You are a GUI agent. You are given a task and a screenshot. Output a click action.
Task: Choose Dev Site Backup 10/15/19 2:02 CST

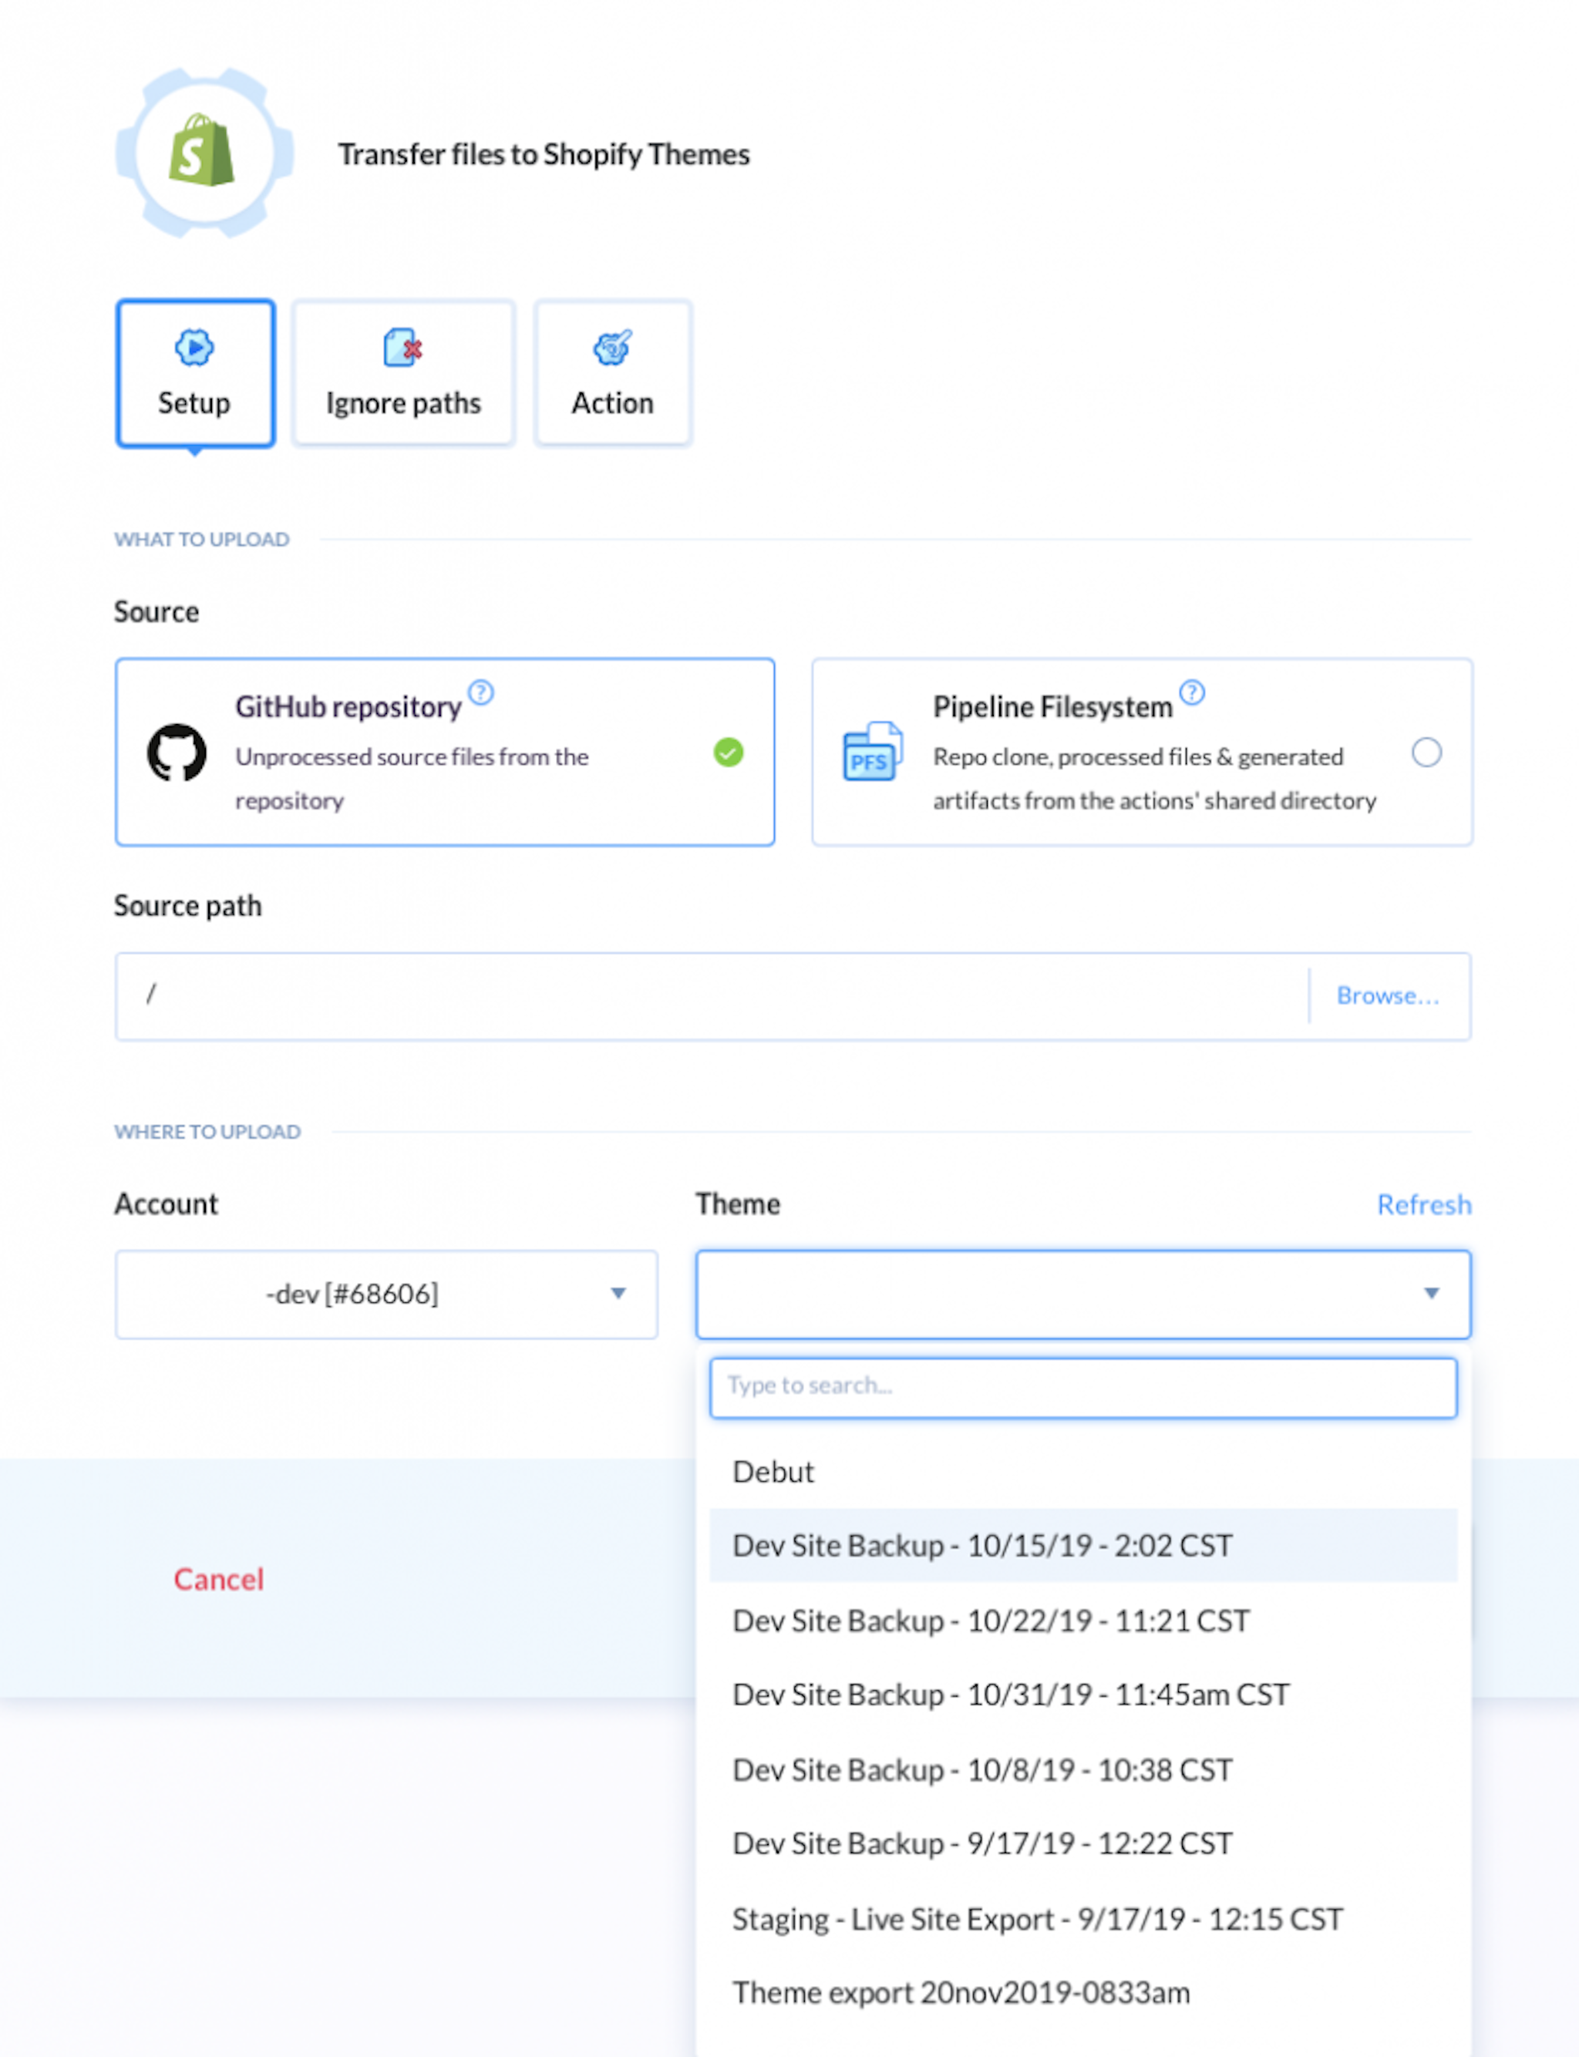1082,1546
